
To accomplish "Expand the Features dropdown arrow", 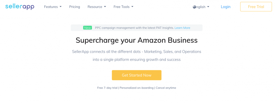I will pos(61,7).
